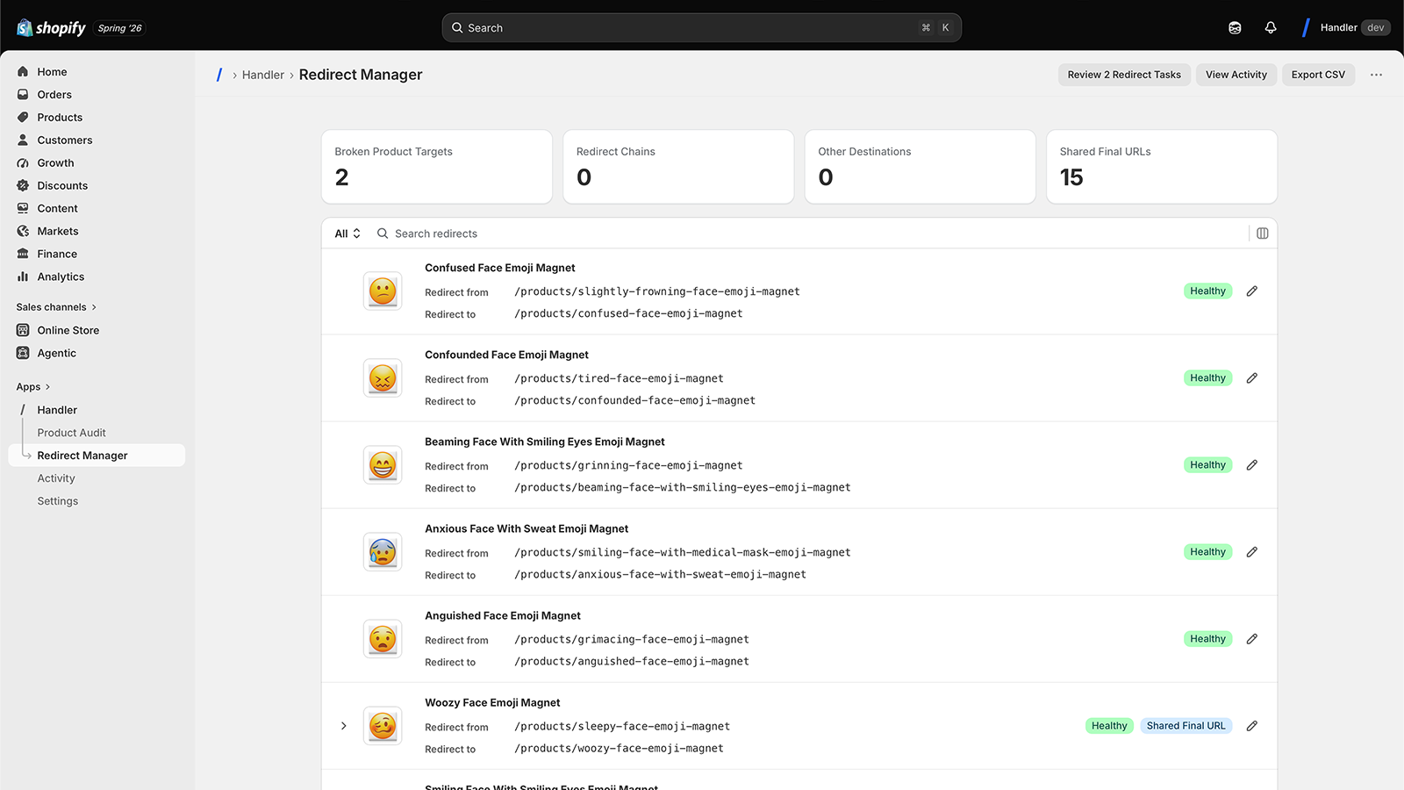Click Healthy badge on Confused Face row

(1208, 291)
